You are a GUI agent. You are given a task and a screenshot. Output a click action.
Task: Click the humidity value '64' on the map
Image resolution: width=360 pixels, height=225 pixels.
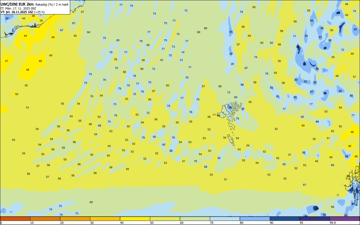(x=89, y=32)
